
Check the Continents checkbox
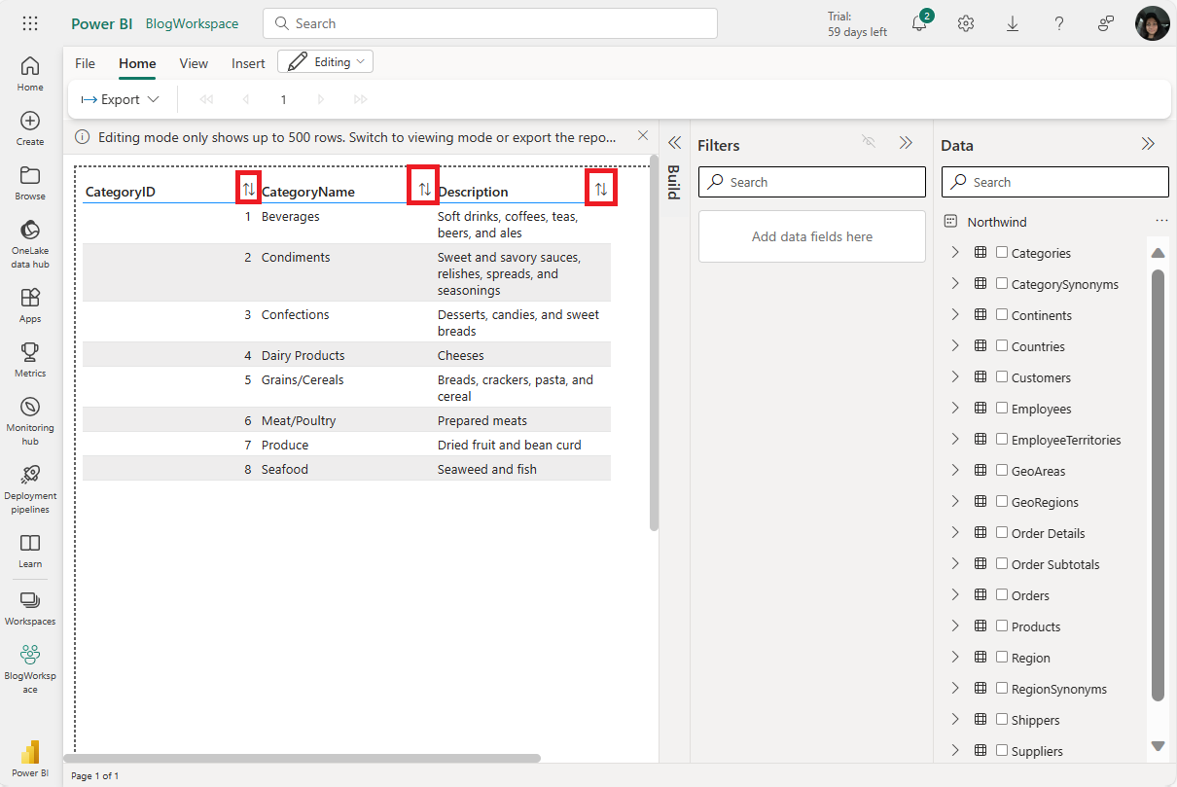click(1002, 314)
